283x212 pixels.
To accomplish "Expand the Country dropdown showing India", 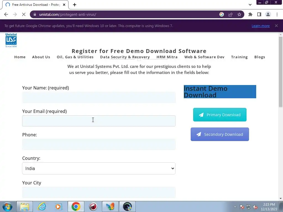I will [99, 168].
